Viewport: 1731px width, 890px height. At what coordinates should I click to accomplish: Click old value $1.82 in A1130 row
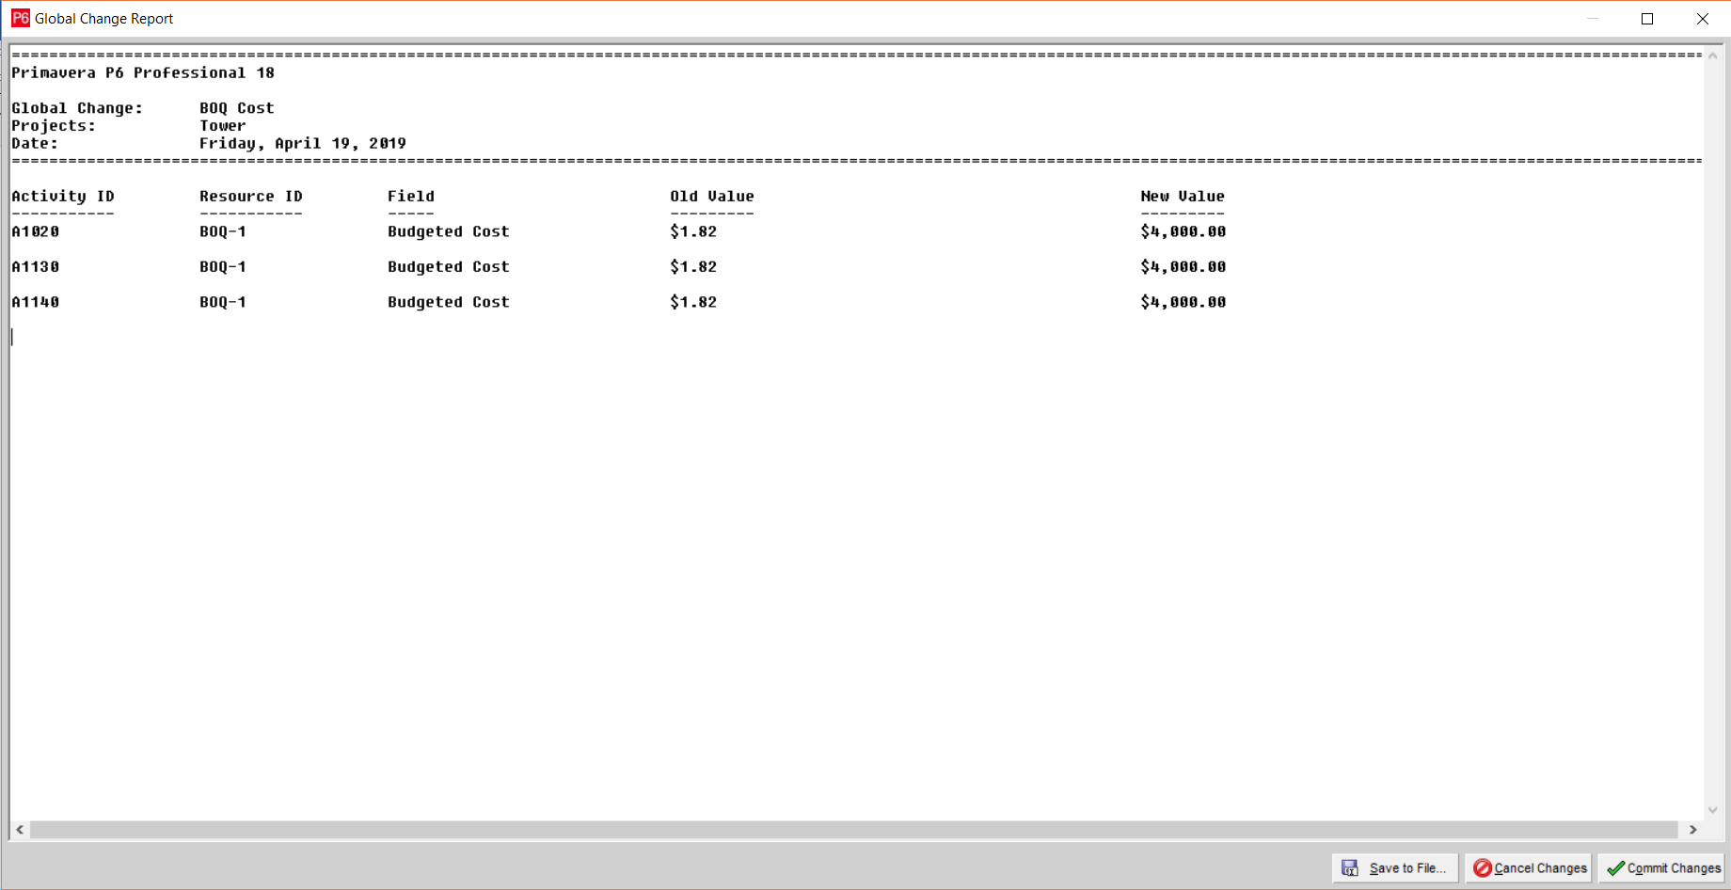[693, 267]
